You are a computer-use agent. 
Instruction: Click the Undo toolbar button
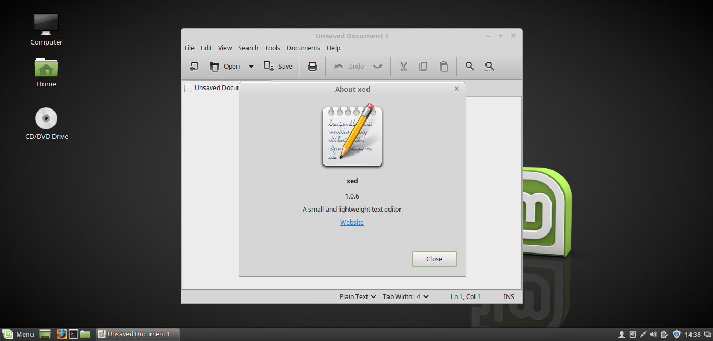point(350,67)
